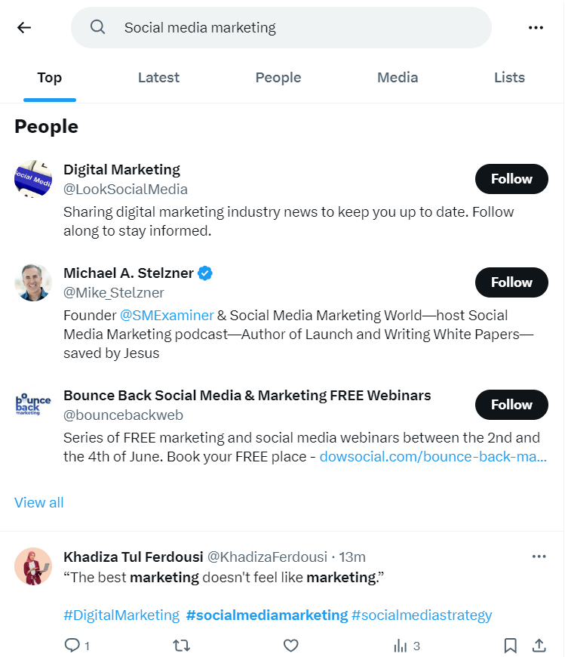Screen dimensions: 565x657
Task: Open the Media tab
Action: click(x=398, y=77)
